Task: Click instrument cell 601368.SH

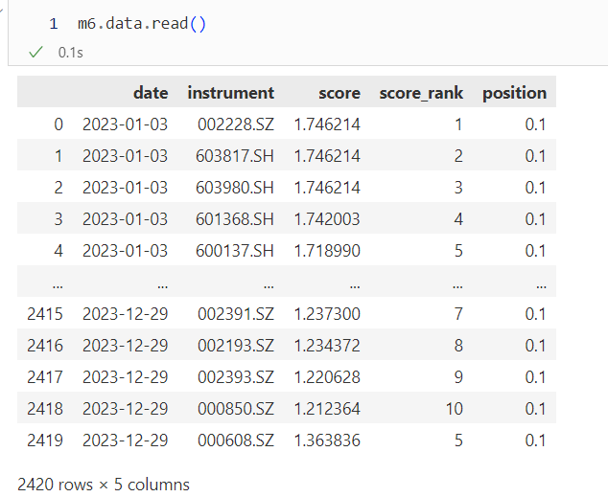Action: point(236,219)
